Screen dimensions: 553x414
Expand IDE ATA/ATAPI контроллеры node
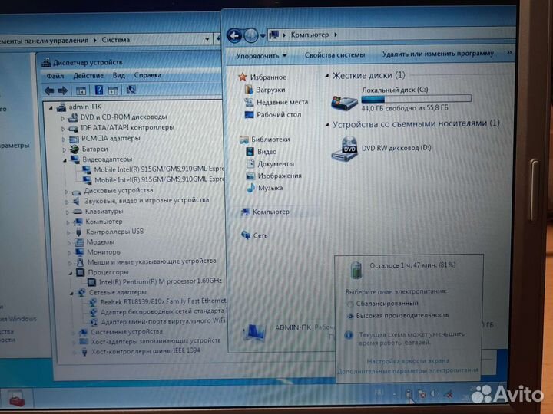[64, 129]
